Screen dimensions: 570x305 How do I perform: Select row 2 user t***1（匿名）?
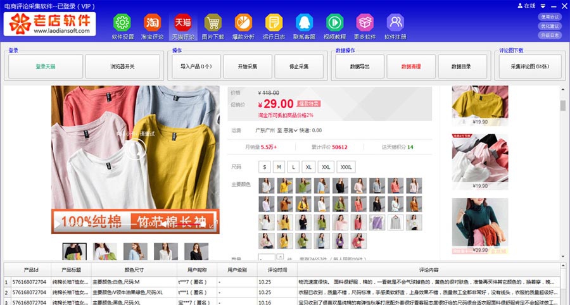pyautogui.click(x=197, y=292)
